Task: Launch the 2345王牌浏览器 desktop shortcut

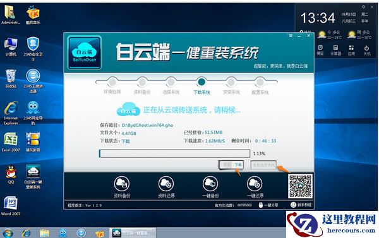Action: [33, 81]
